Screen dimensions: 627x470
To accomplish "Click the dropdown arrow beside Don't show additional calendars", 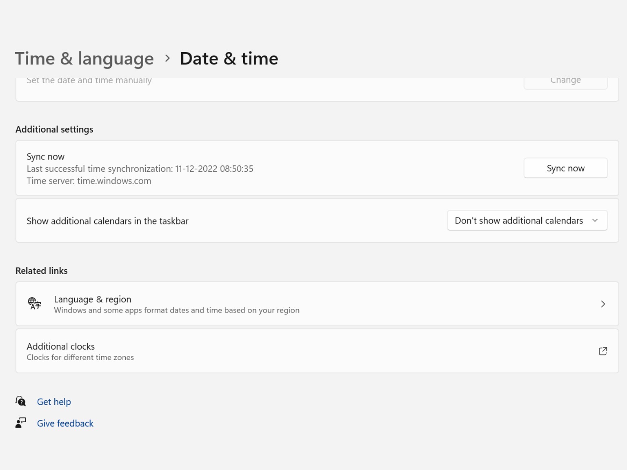I will pyautogui.click(x=595, y=221).
